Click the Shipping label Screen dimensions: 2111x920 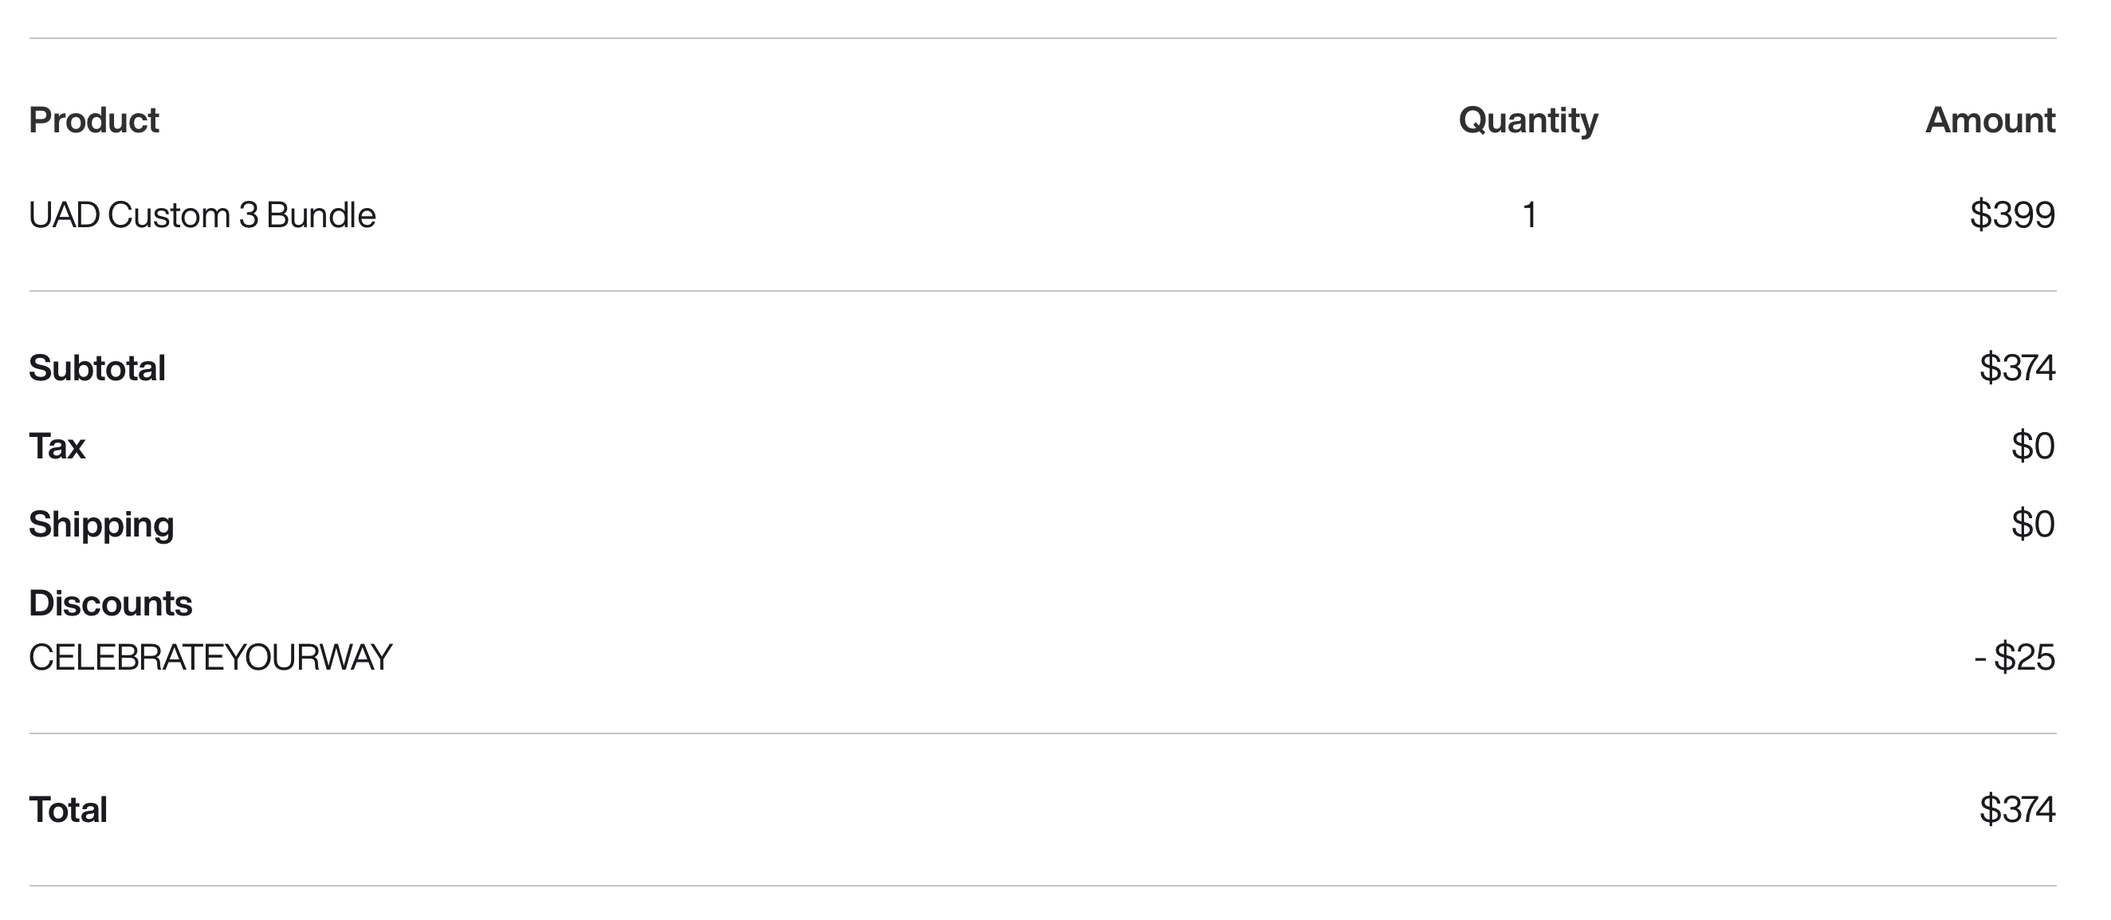[100, 525]
